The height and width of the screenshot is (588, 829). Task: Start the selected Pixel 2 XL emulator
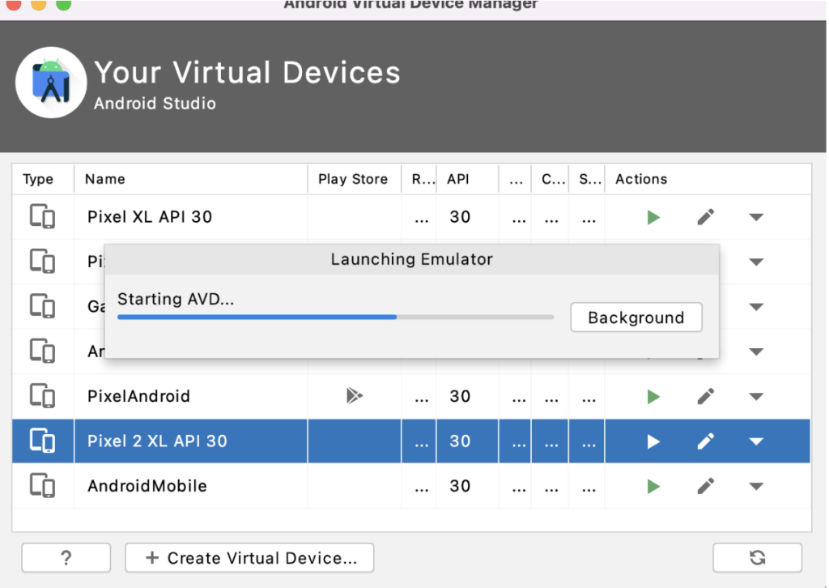pyautogui.click(x=653, y=441)
